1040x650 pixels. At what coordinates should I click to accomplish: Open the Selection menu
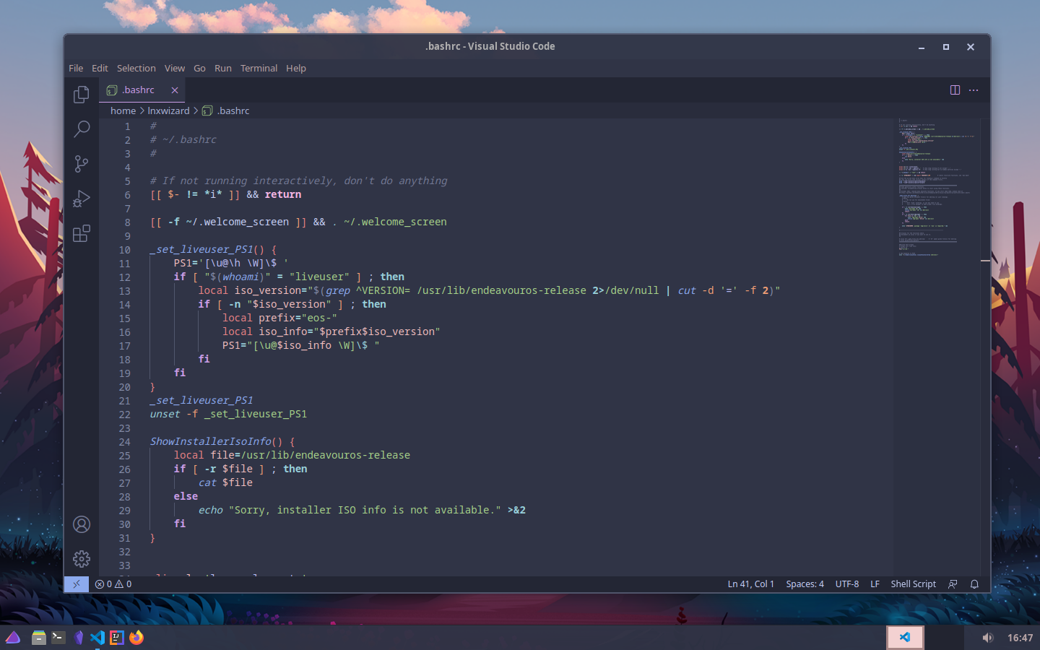click(136, 69)
